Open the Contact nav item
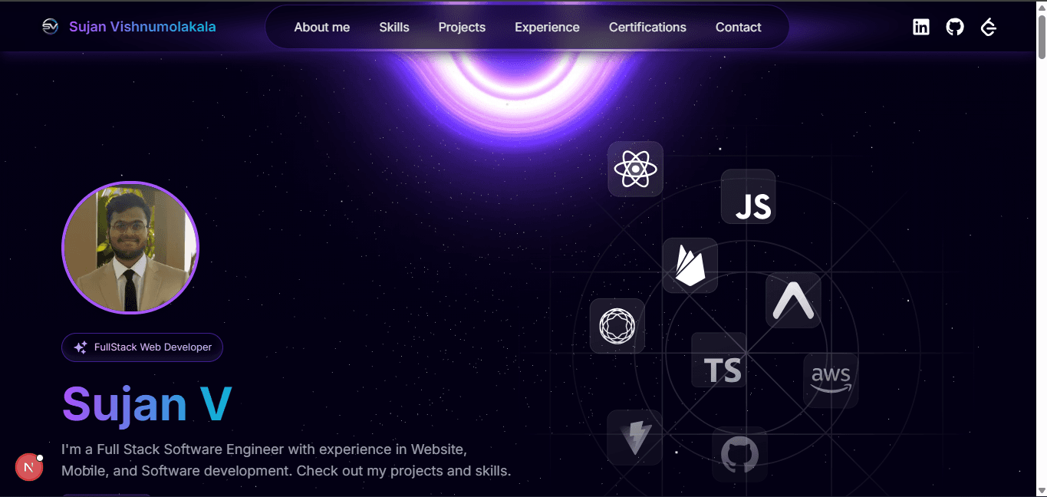1047x497 pixels. (739, 27)
